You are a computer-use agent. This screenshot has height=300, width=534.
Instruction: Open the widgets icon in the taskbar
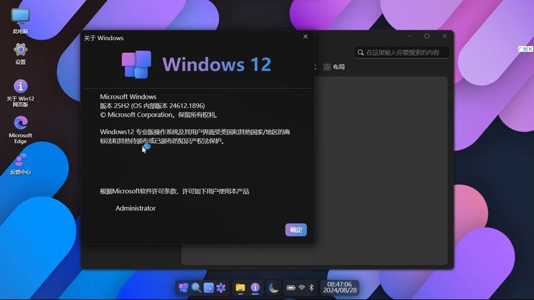[x=208, y=288]
